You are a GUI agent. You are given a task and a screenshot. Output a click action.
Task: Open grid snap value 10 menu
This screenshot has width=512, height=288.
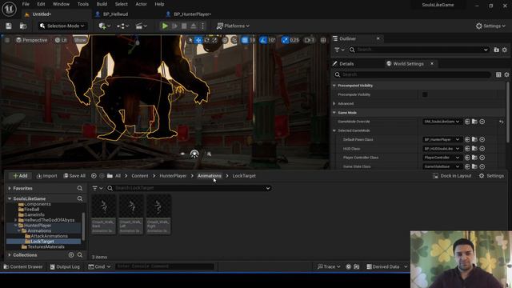pos(253,40)
